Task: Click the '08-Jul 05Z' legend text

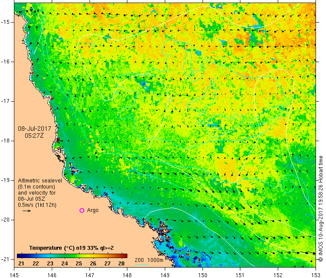Action: 31,199
